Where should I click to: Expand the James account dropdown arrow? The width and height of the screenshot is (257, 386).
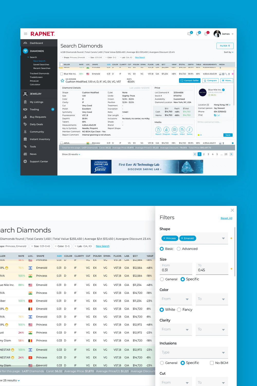pos(233,34)
